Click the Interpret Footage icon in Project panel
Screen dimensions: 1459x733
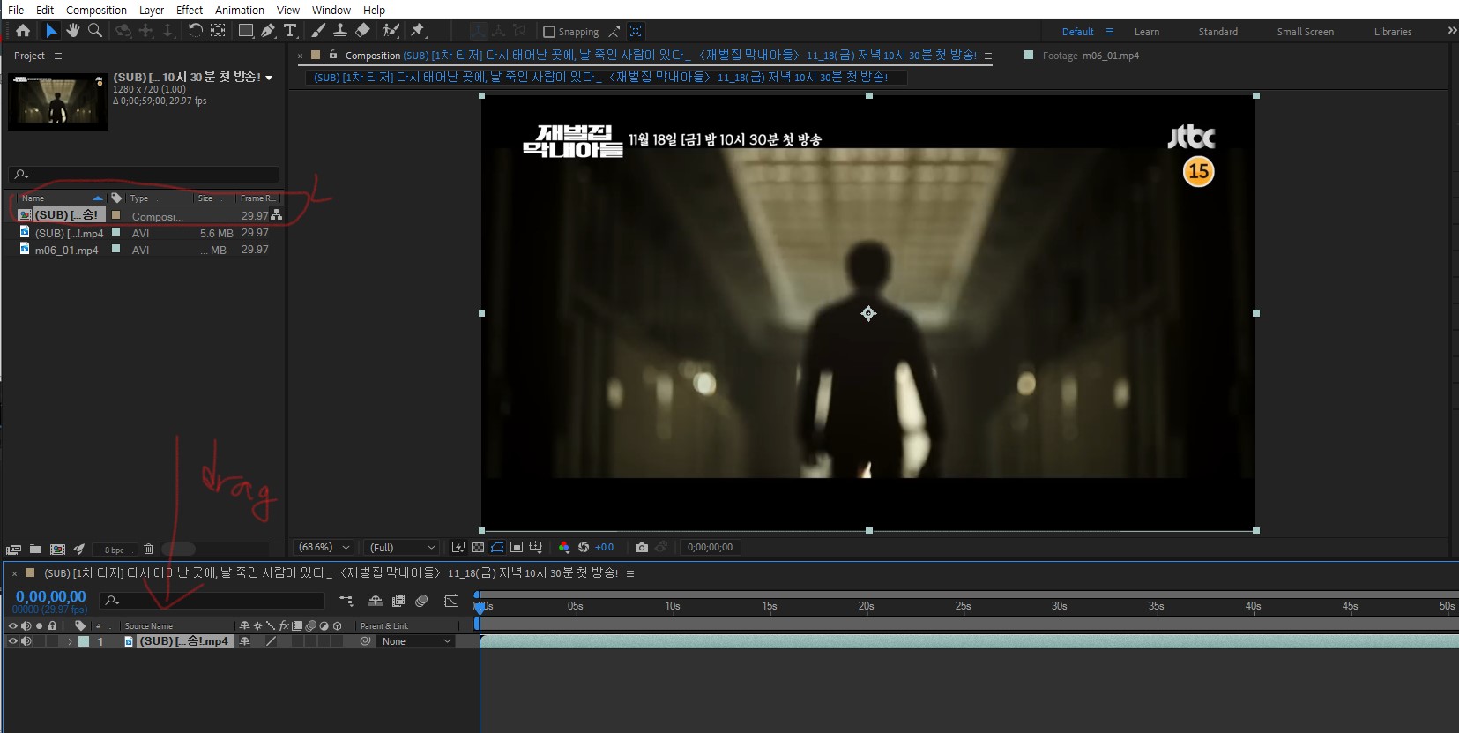click(x=13, y=550)
